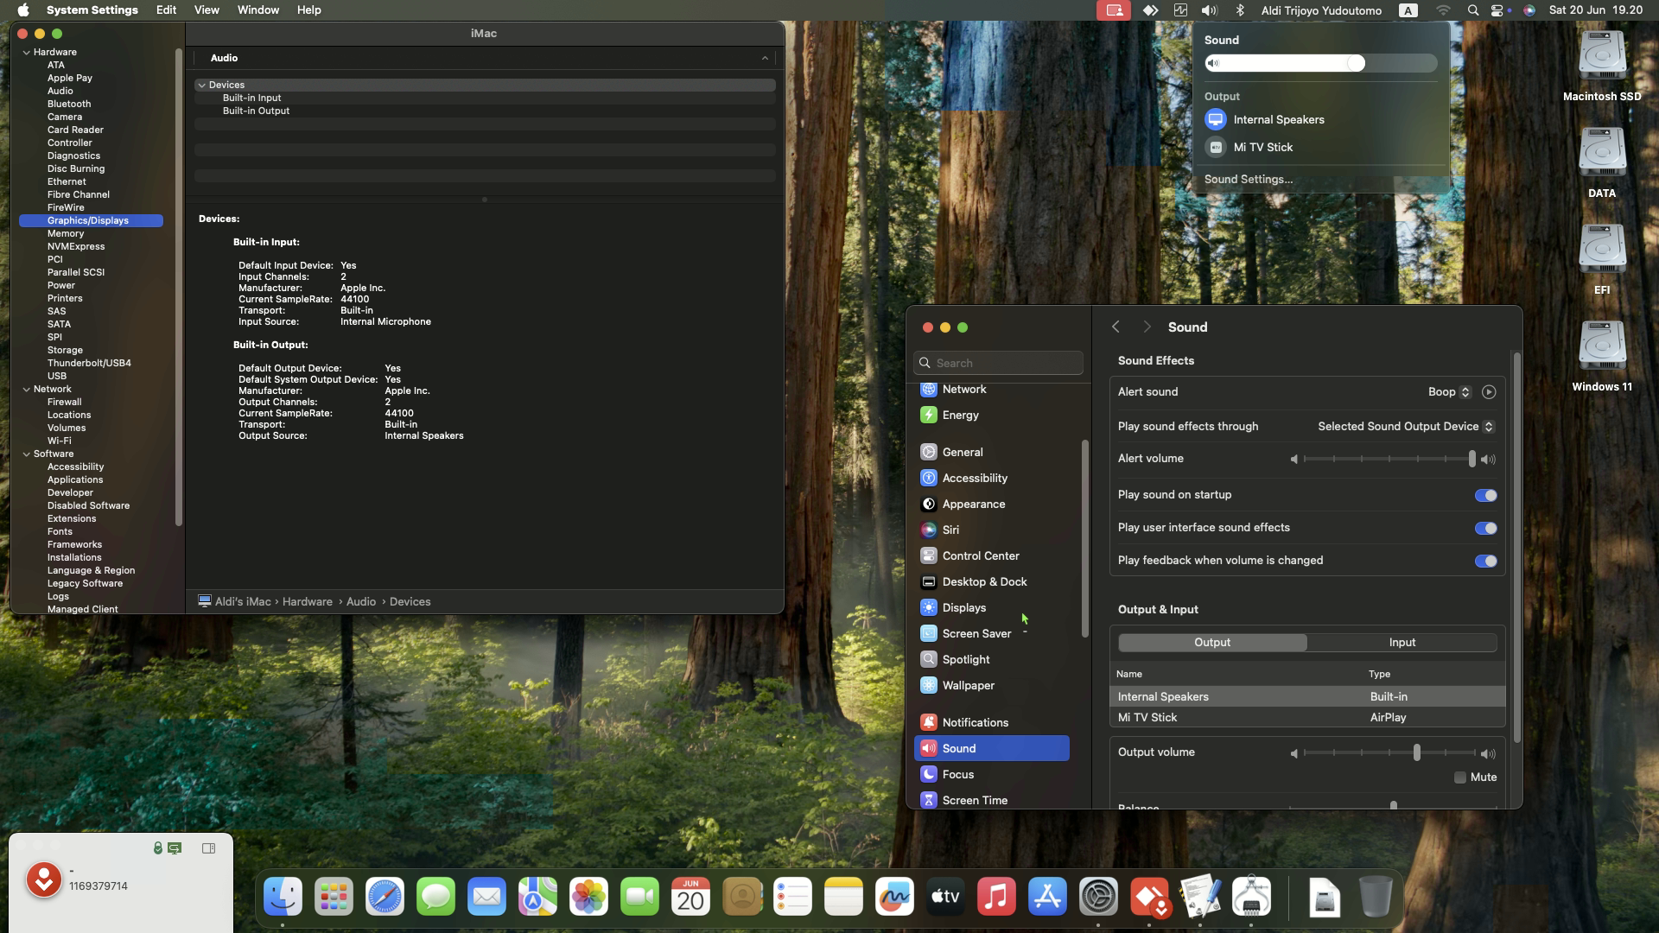Select Internal Speakers in Sound popup
Viewport: 1659px width, 933px height.
(1320, 119)
